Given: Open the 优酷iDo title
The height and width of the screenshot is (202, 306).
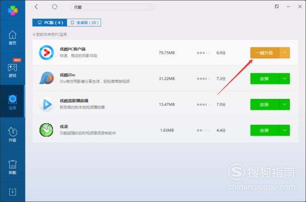Looking at the screenshot, I should tap(67, 75).
